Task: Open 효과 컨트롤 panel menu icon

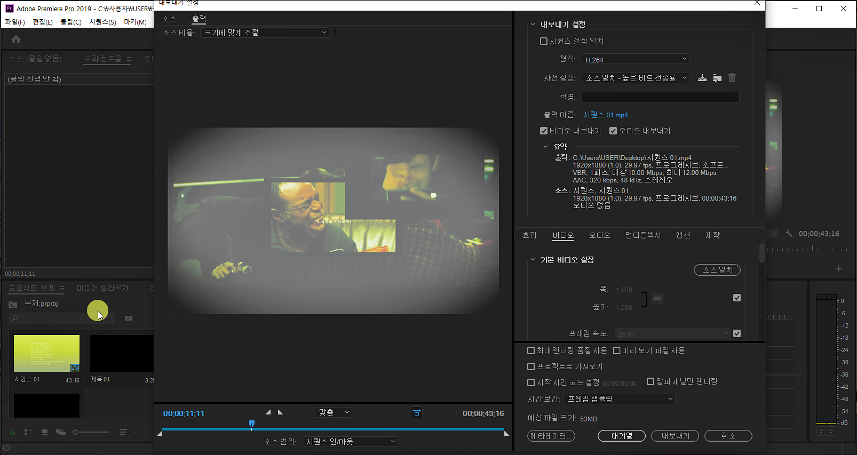Action: [x=129, y=59]
